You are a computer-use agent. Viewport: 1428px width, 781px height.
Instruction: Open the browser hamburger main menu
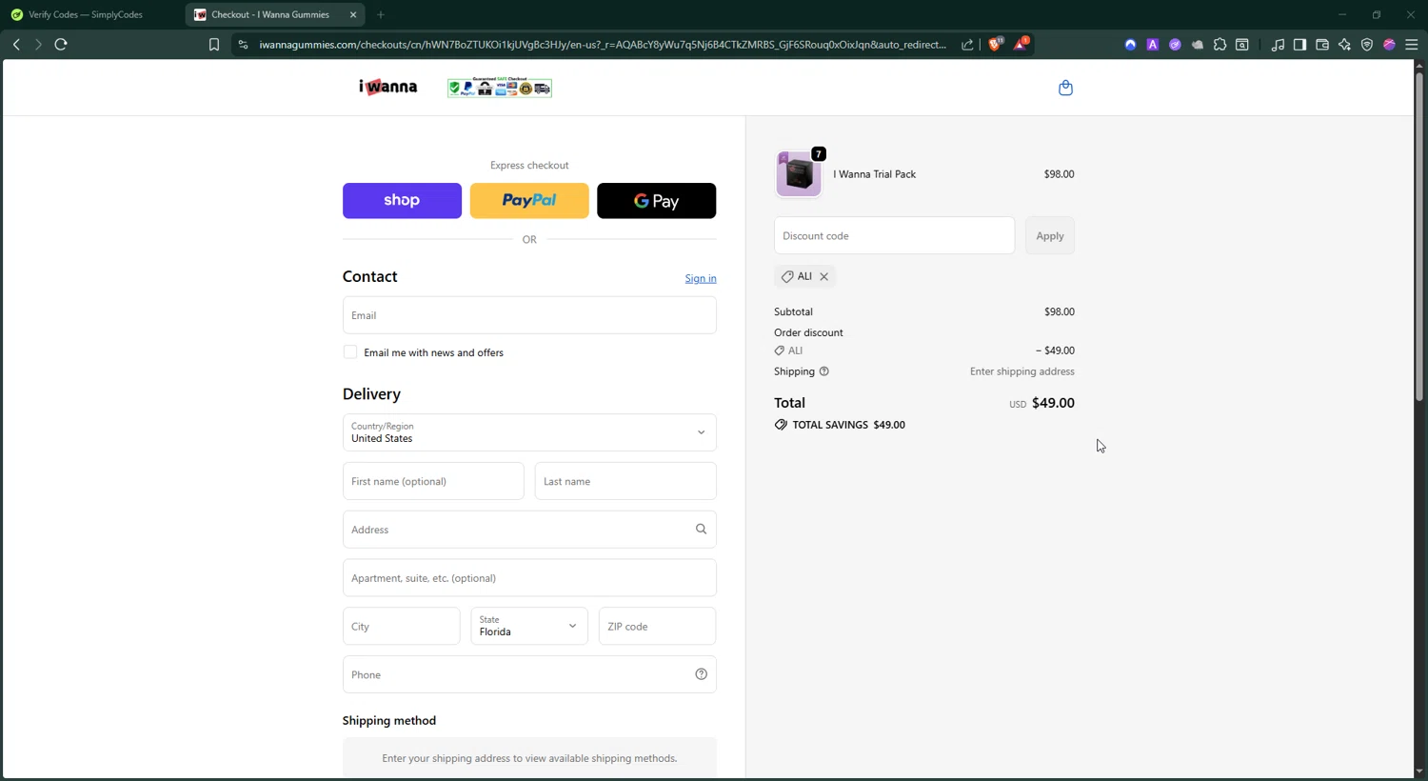click(x=1412, y=45)
